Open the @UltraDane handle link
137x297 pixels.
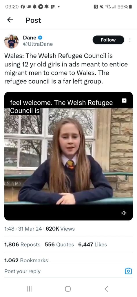(x=38, y=44)
